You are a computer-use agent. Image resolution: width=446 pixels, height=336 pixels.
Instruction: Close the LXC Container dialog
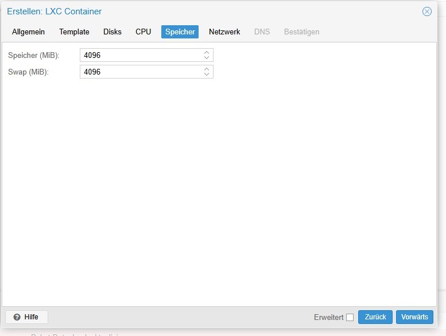click(x=426, y=11)
